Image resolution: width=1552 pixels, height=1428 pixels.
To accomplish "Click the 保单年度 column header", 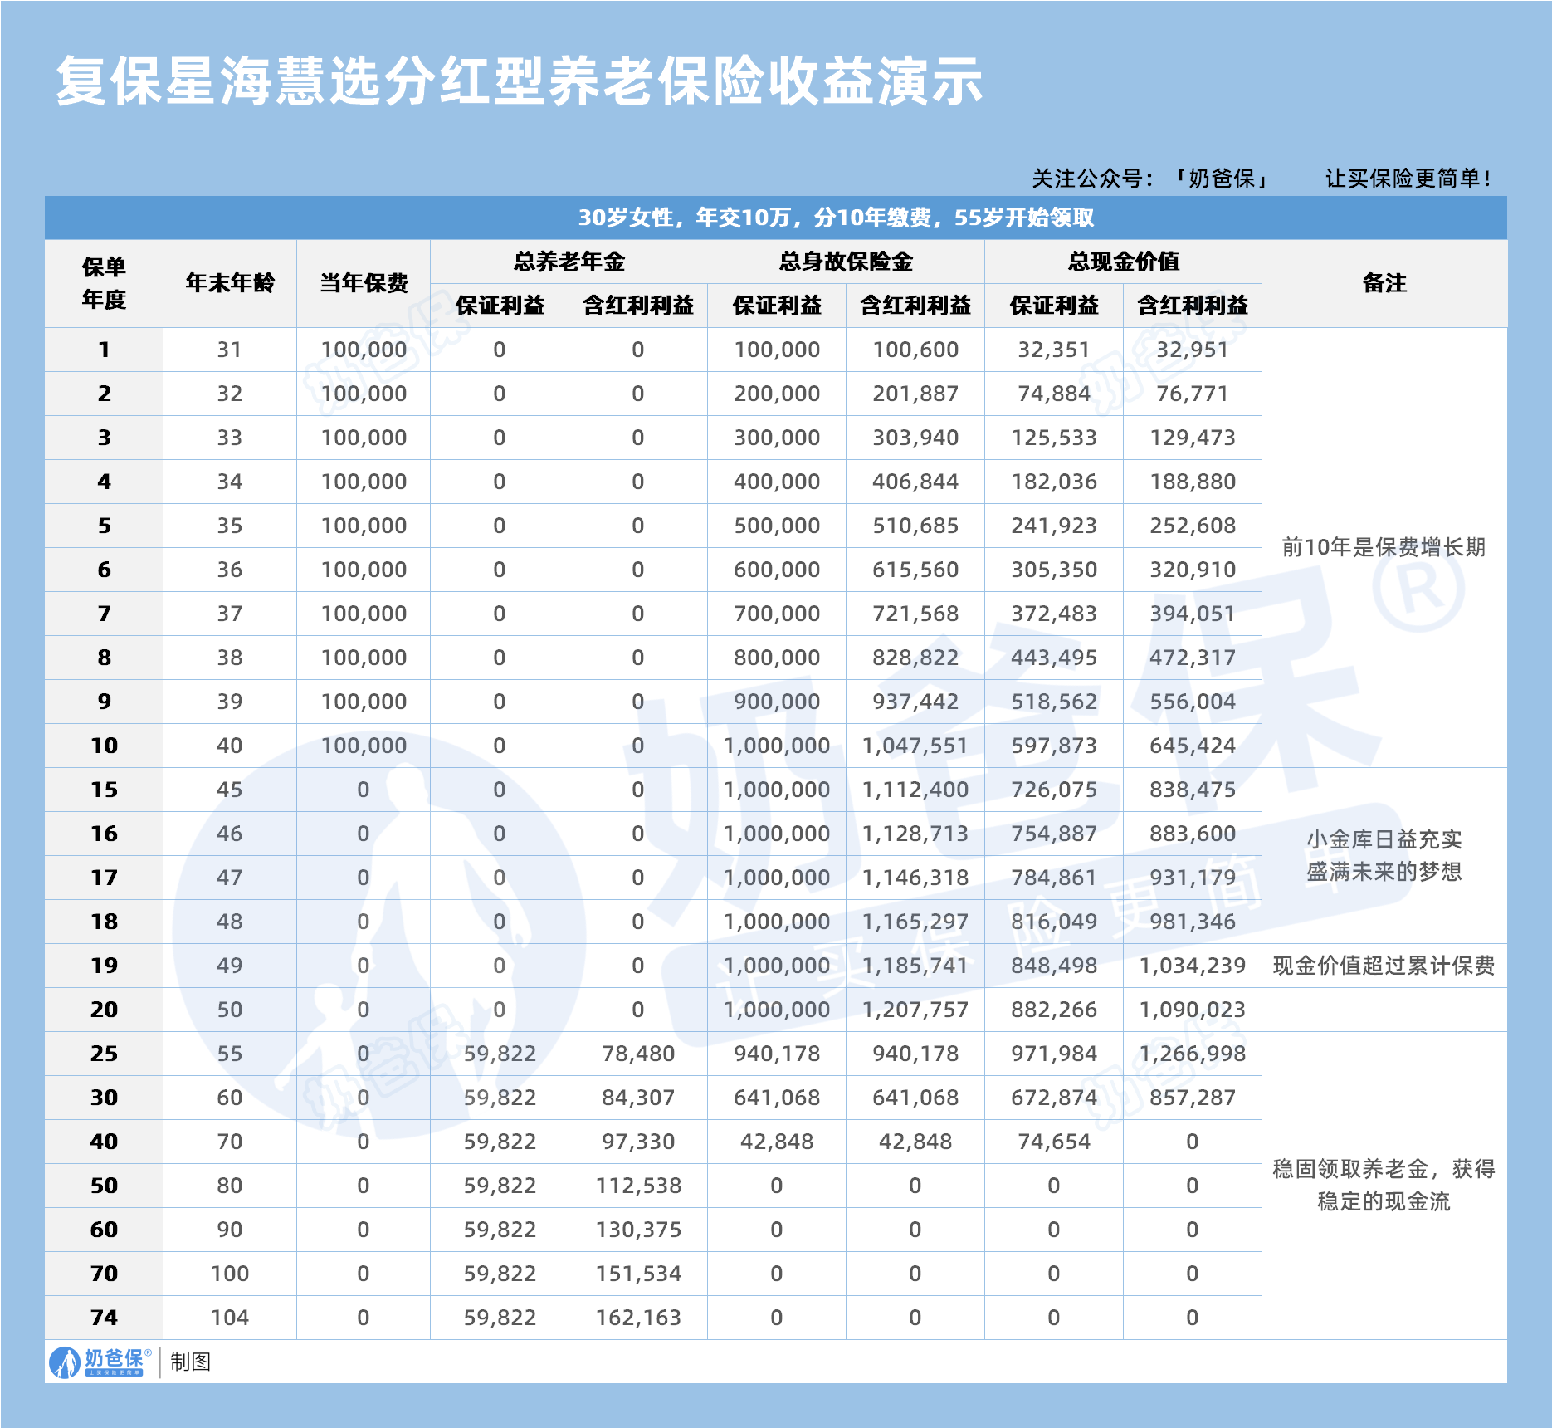I will point(104,282).
